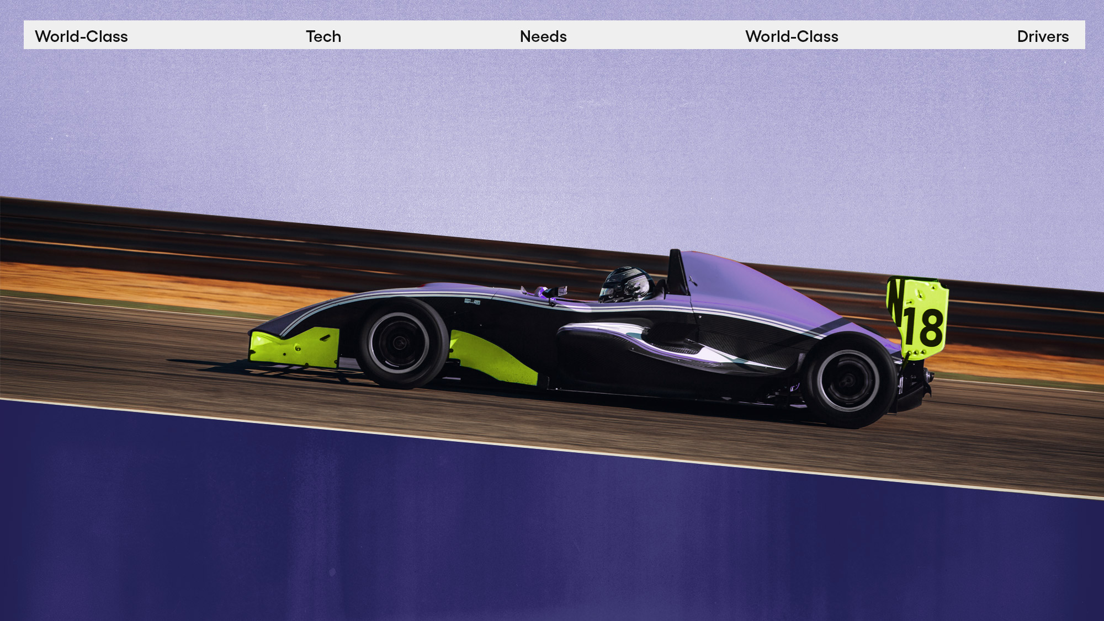Click the World-Class text before Tech
Screen dimensions: 1104x621
[81, 36]
